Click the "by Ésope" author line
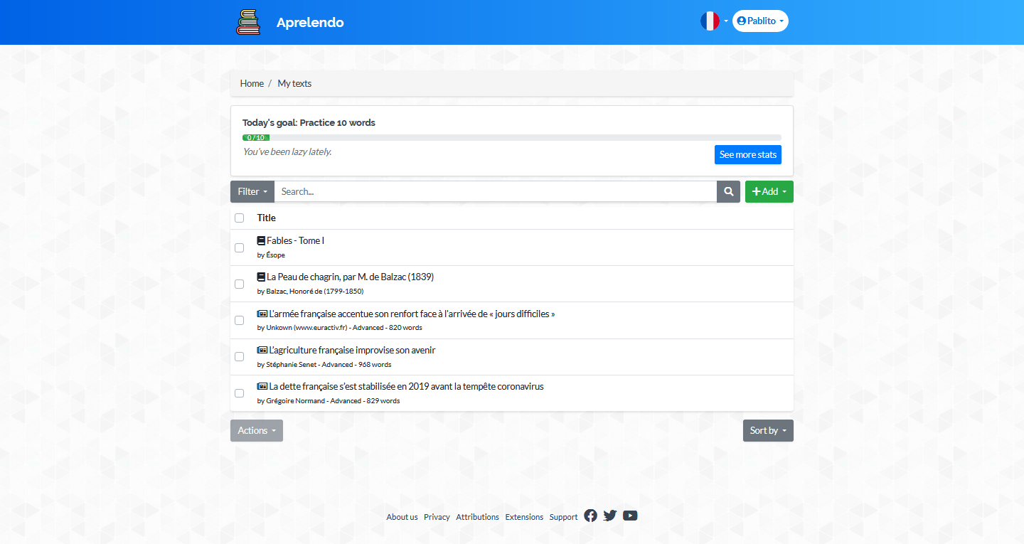Screen dimensions: 1024x544 [x=271, y=255]
